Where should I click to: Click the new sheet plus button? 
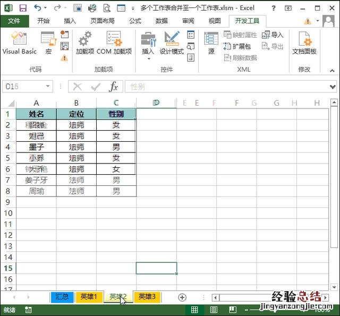click(182, 297)
